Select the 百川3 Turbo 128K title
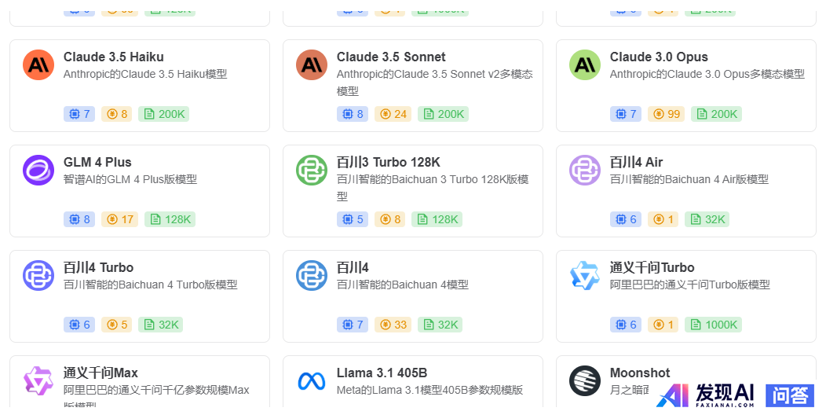 [388, 163]
